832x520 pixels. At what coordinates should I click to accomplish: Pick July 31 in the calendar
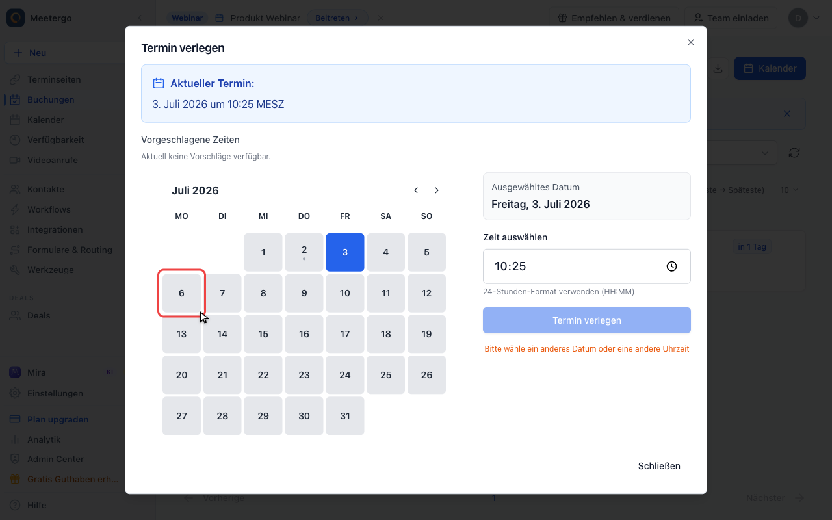click(345, 416)
